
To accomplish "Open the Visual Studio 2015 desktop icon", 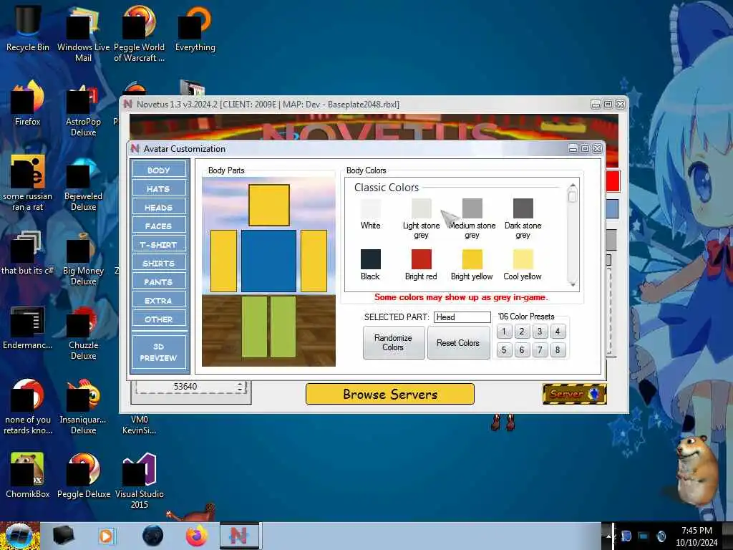I will pos(140,481).
